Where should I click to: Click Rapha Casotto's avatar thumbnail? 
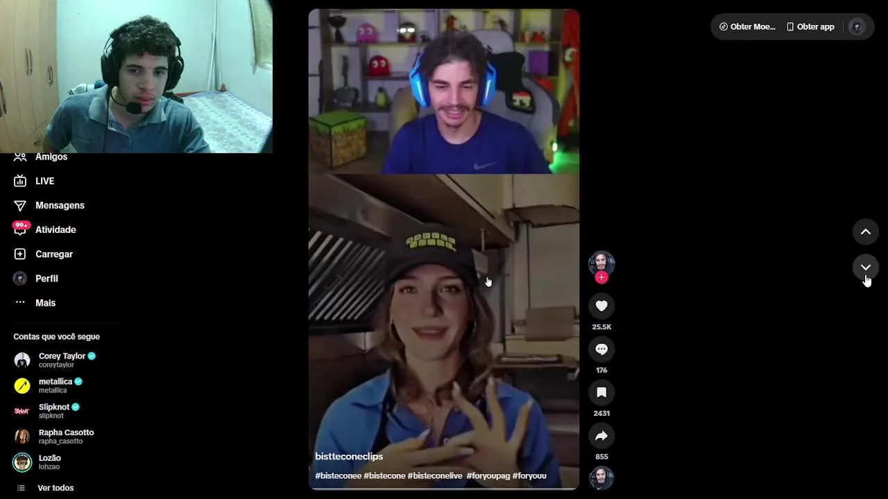pos(22,437)
